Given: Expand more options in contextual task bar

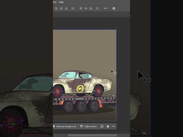Looking at the screenshot, I should coord(114,126).
